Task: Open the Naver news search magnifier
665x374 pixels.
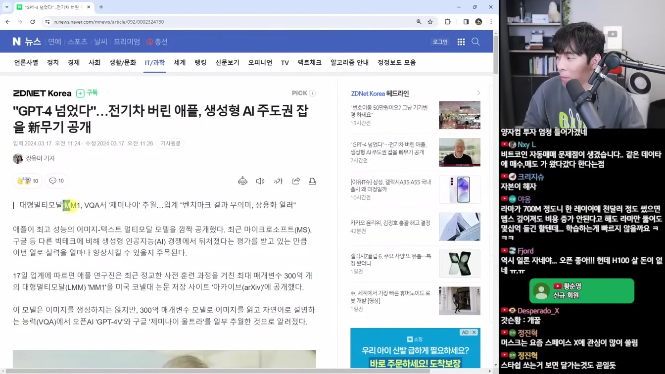Action: pyautogui.click(x=476, y=42)
